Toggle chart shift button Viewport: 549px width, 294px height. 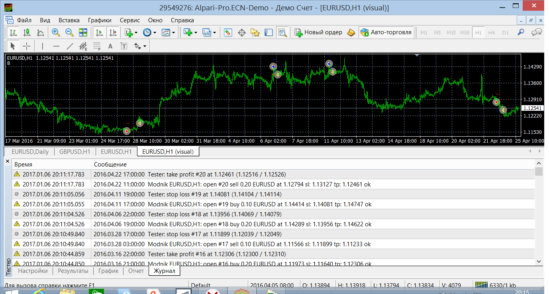113,33
